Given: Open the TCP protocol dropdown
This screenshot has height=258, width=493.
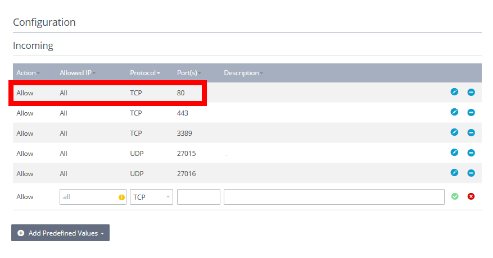Looking at the screenshot, I should [151, 197].
